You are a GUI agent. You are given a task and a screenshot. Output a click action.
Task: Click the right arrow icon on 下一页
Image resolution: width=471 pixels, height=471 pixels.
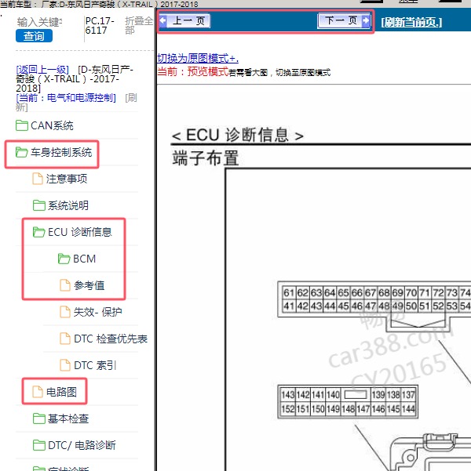[x=366, y=20]
